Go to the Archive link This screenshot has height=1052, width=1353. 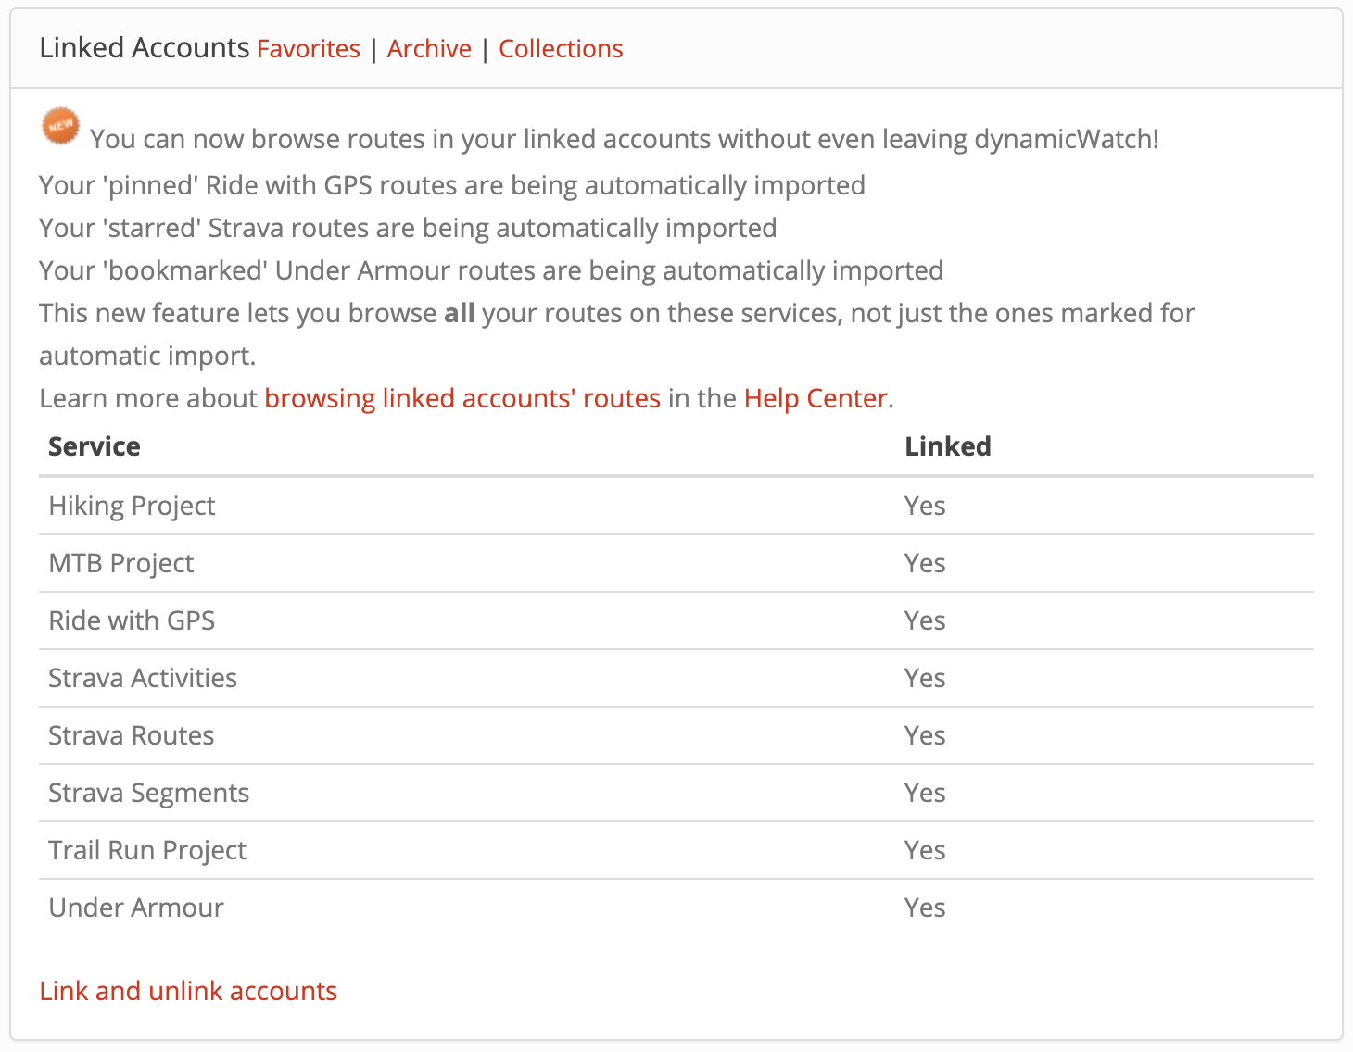point(429,49)
